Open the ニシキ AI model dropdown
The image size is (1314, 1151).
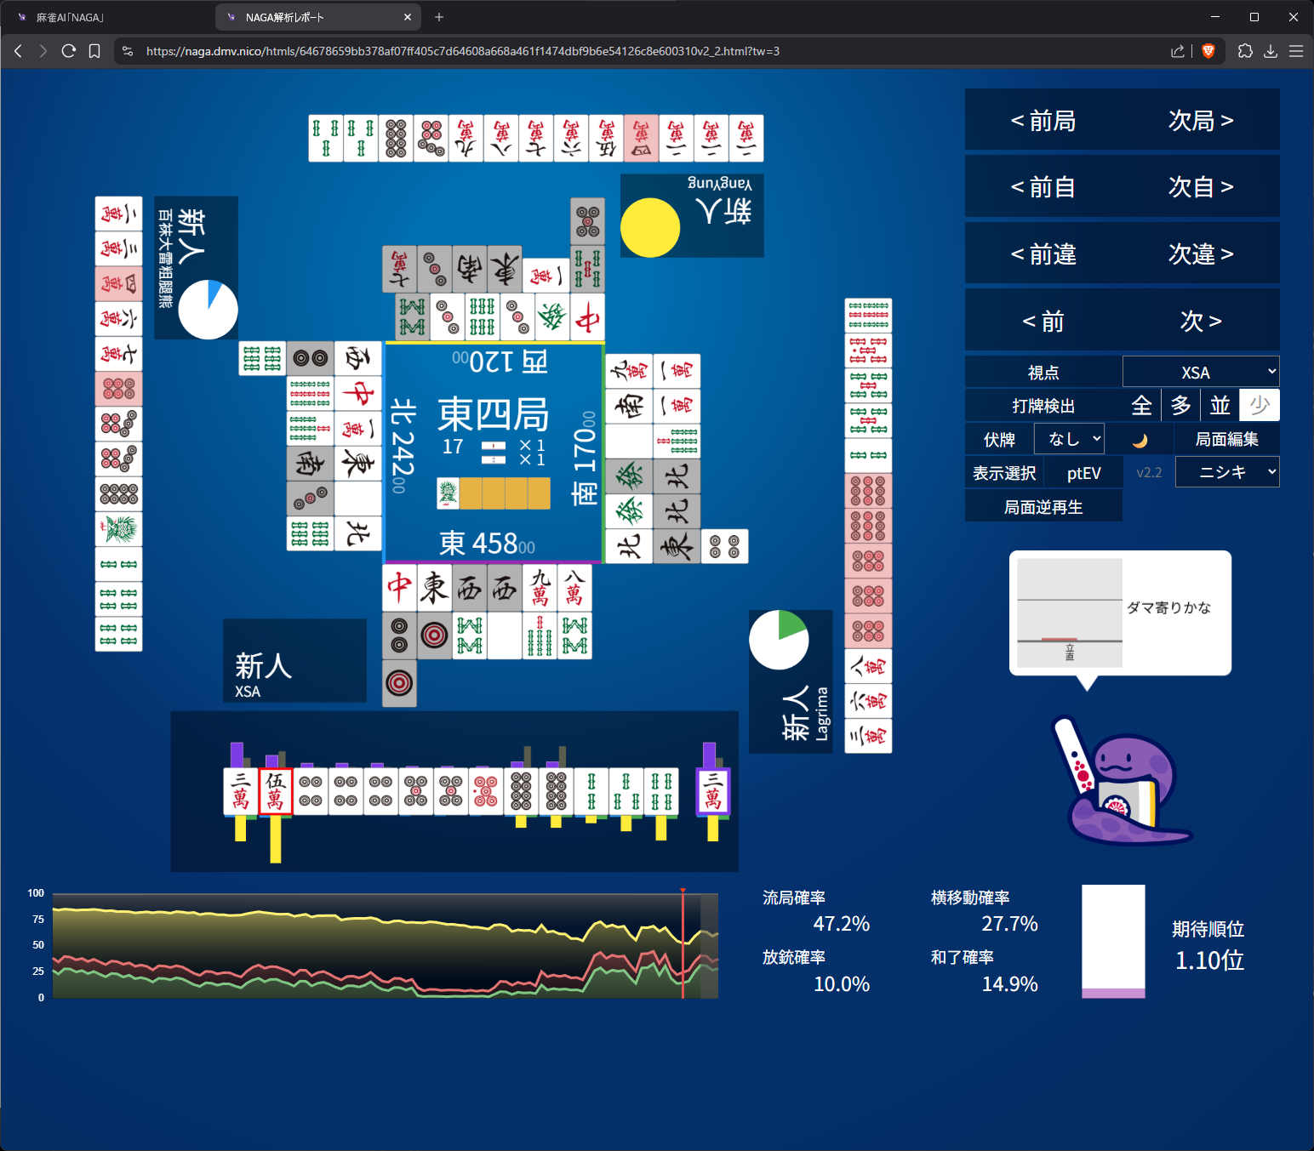(x=1226, y=472)
